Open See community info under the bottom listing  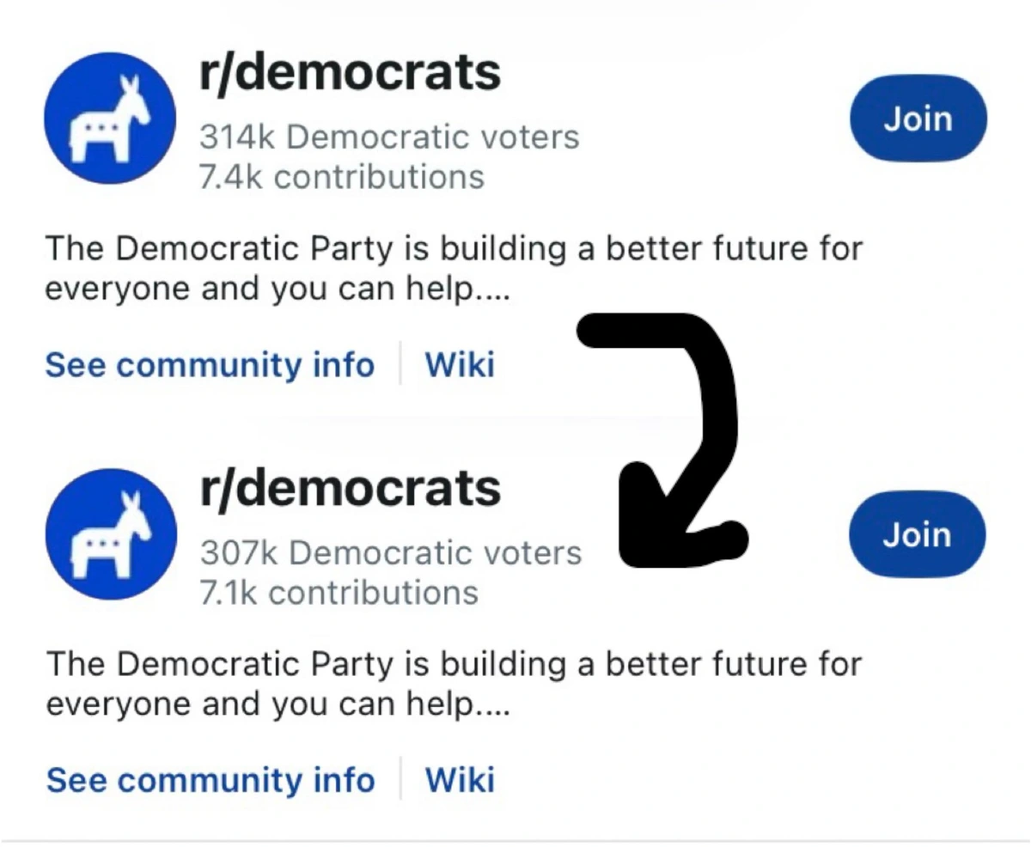click(210, 780)
